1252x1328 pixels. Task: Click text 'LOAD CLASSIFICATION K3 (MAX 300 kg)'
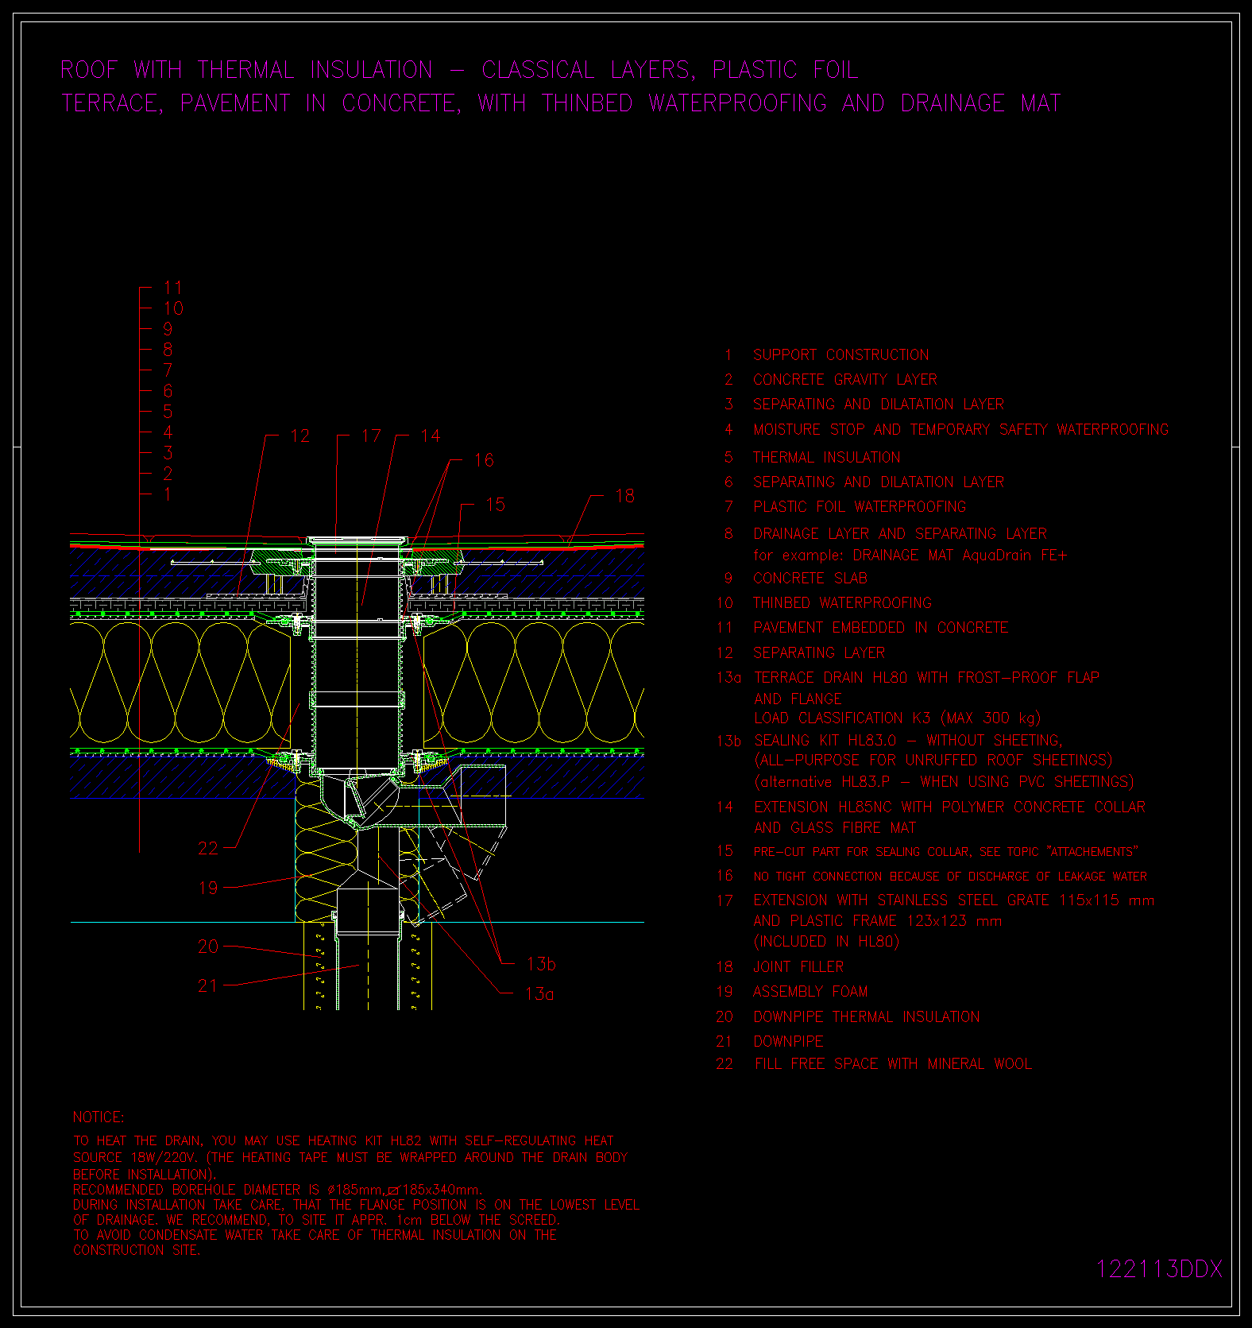coord(898,718)
